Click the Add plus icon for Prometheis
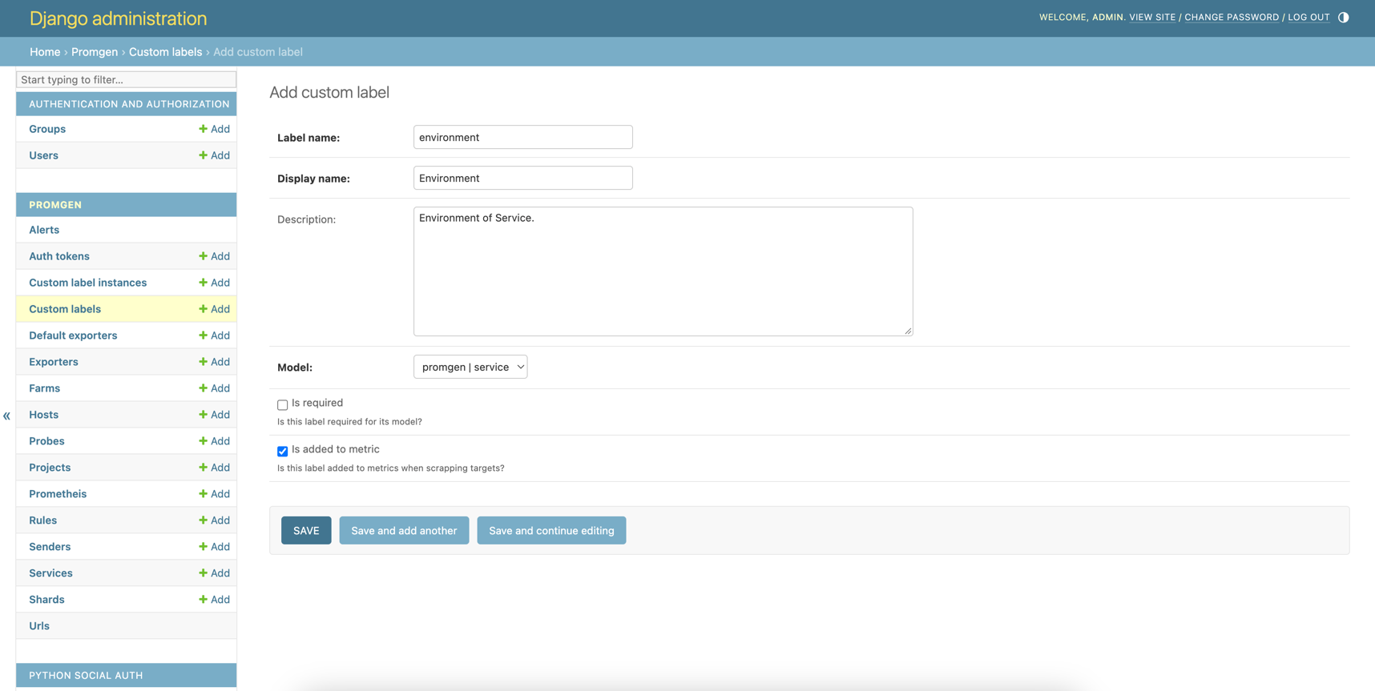Image resolution: width=1375 pixels, height=691 pixels. click(203, 494)
